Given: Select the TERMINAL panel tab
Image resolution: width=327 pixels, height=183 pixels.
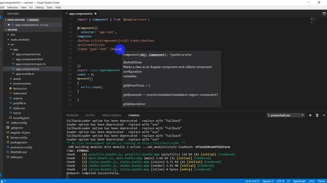Looking at the screenshot, I should [134, 115].
